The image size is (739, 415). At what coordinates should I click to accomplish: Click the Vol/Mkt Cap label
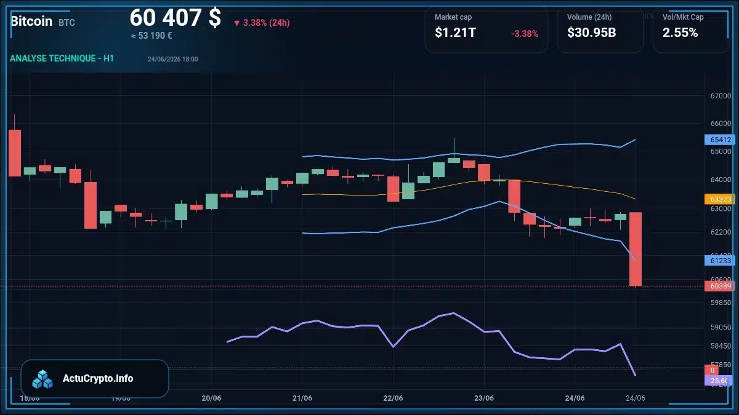coord(683,17)
